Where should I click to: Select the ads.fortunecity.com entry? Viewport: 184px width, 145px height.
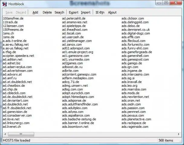click(136, 45)
